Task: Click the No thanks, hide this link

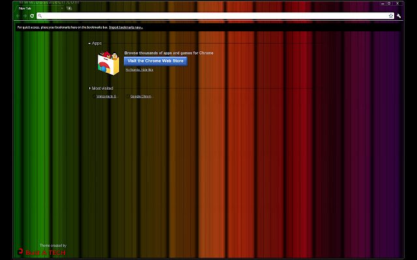Action: 139,70
